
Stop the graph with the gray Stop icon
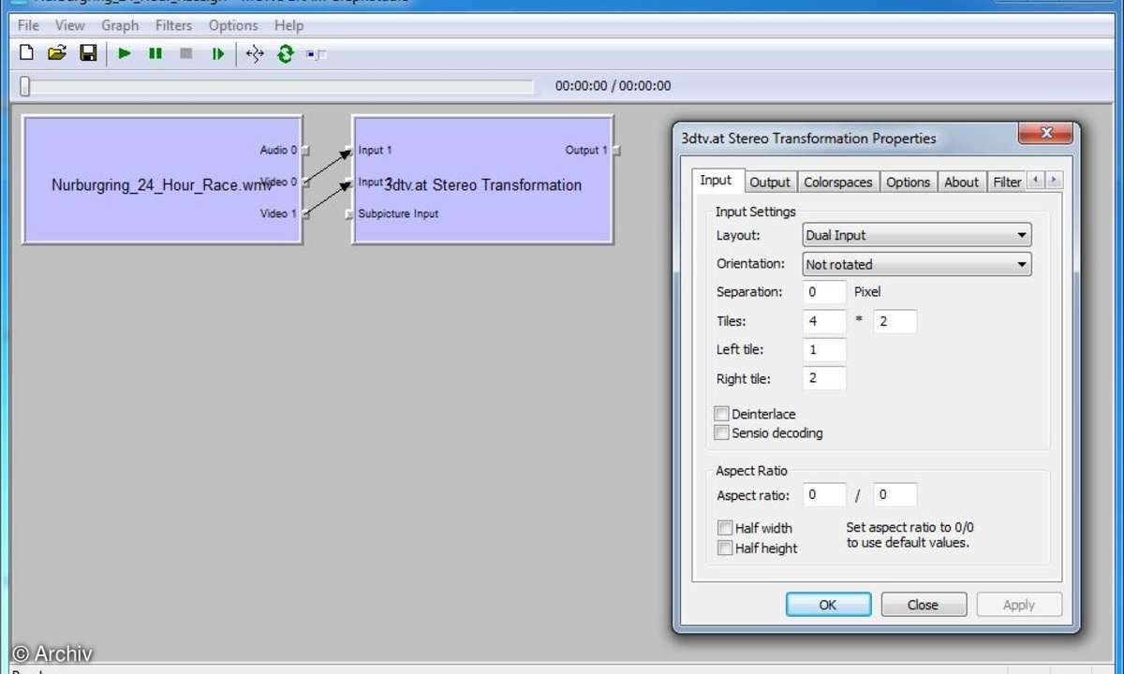[x=186, y=53]
